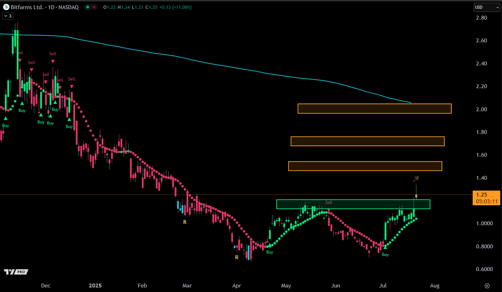Expand the collapsed indicators legend showing 3
Screen dimensions: 502x292
point(8,16)
